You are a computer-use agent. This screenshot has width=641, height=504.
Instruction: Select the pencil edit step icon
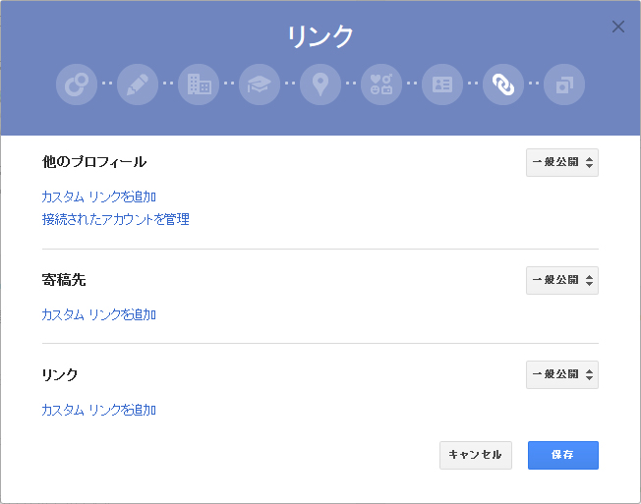coord(138,84)
